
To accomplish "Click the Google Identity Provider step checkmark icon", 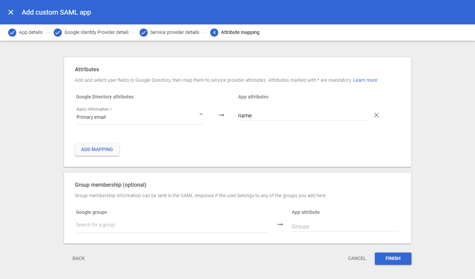I will [x=58, y=33].
